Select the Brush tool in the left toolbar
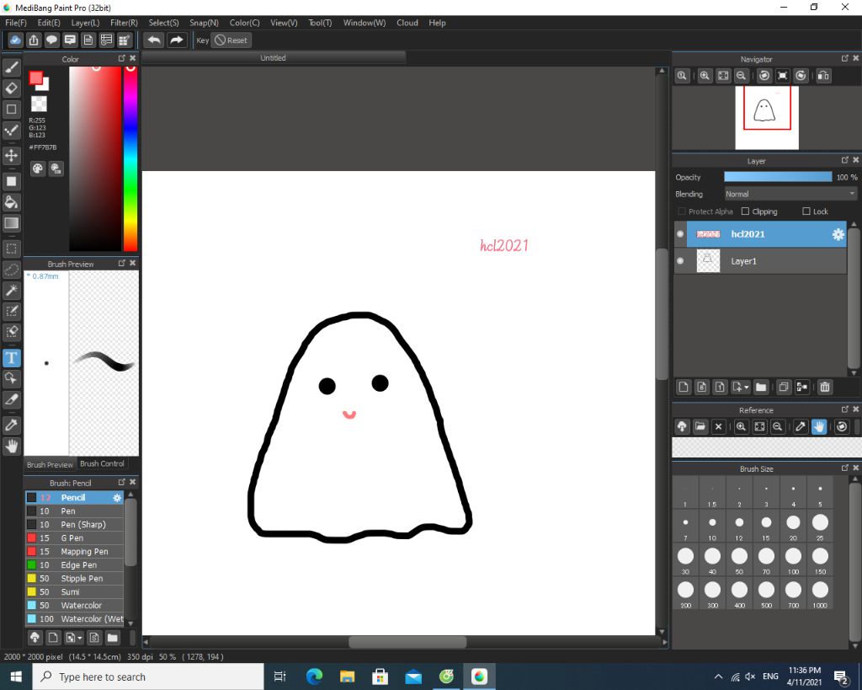The width and height of the screenshot is (862, 690). pos(12,67)
